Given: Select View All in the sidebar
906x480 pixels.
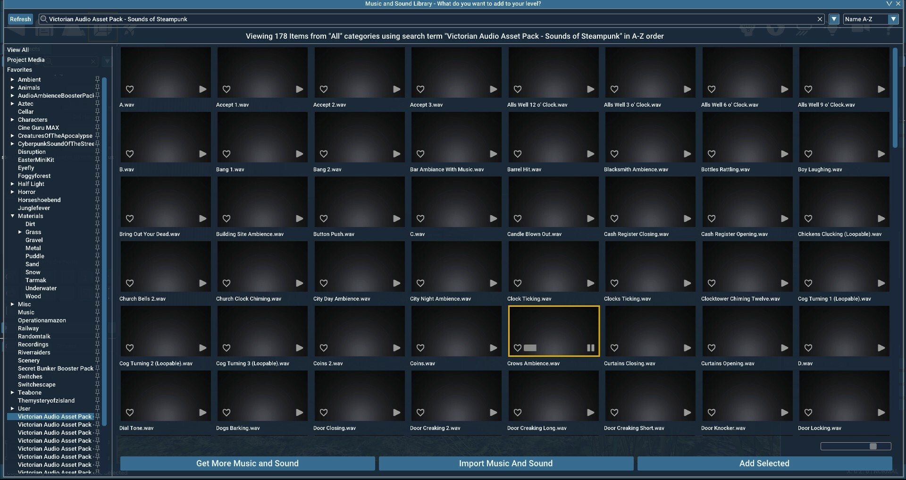Looking at the screenshot, I should coord(17,50).
